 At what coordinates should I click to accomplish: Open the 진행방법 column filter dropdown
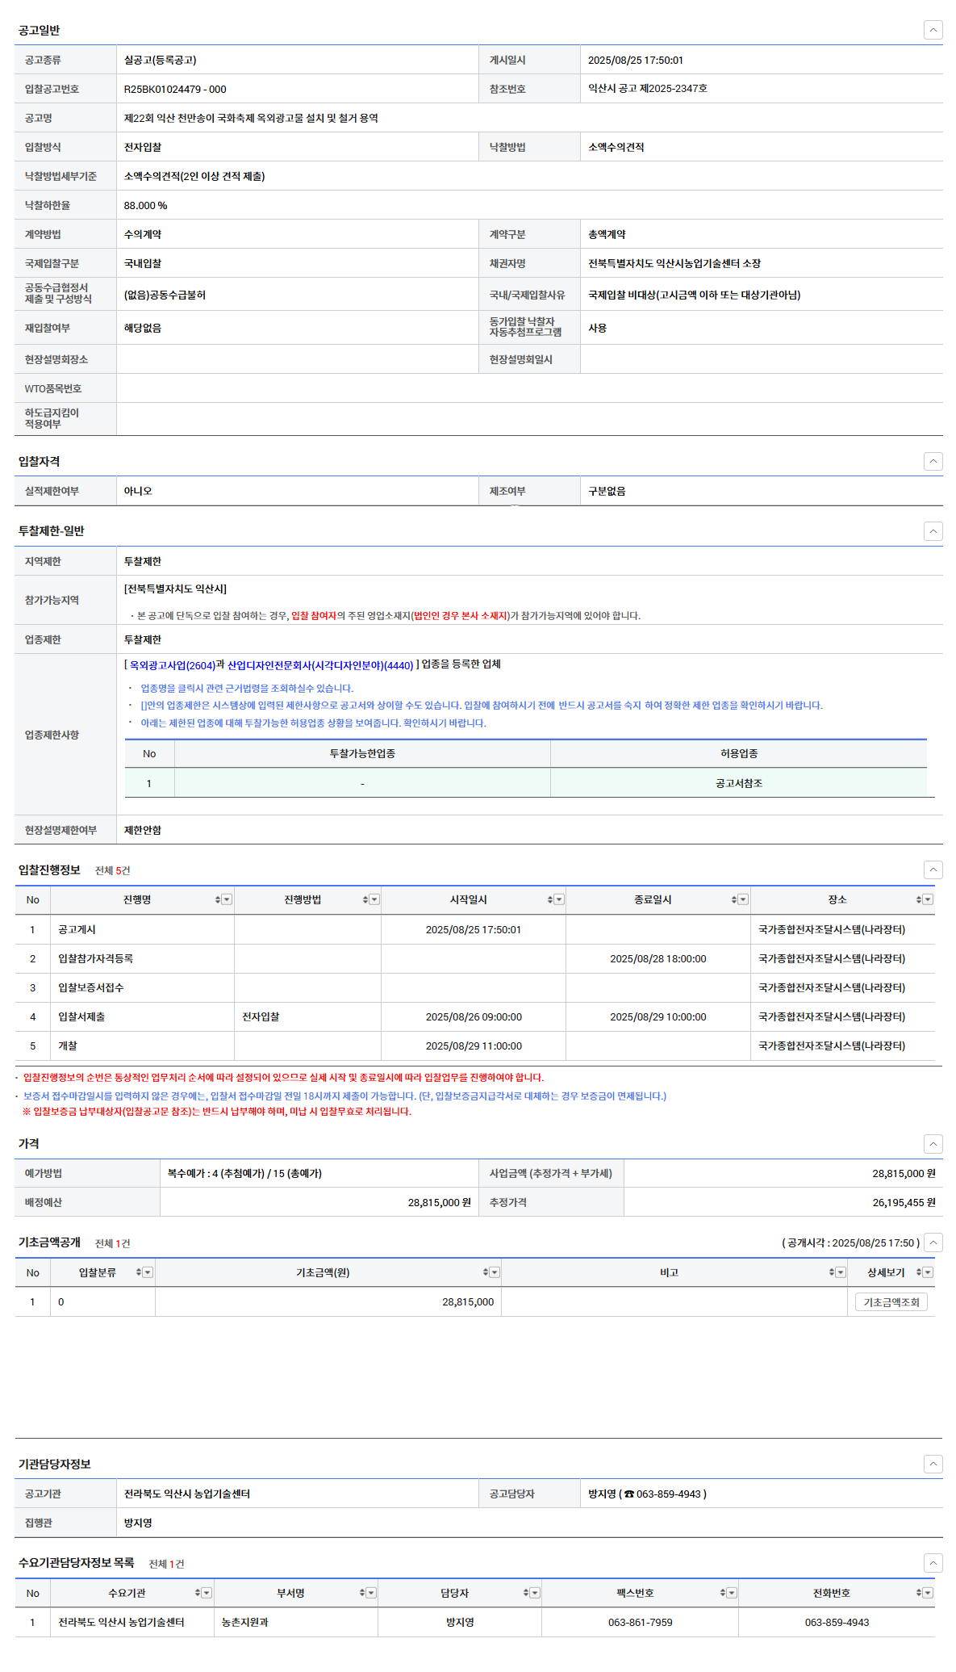(x=374, y=899)
